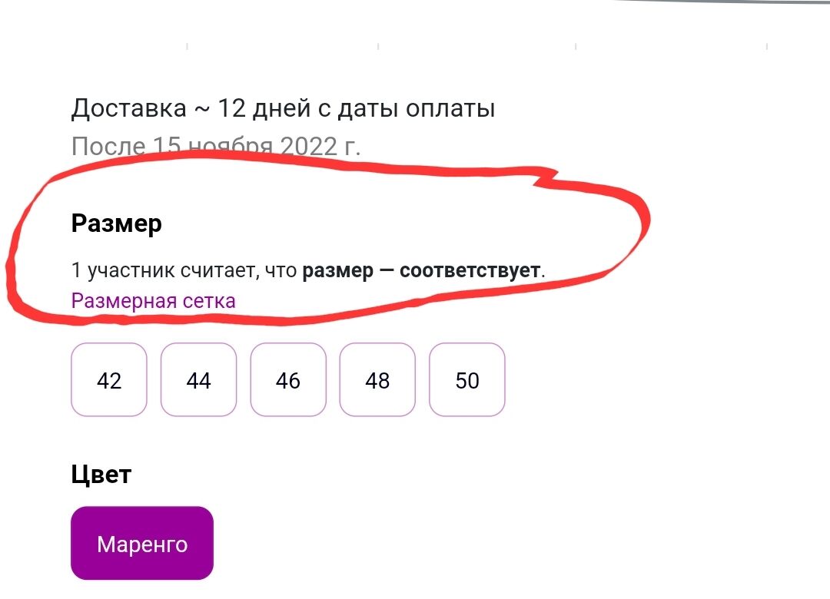Click the '1 участник считает' fit review text
Image resolution: width=830 pixels, height=599 pixels.
click(x=184, y=270)
